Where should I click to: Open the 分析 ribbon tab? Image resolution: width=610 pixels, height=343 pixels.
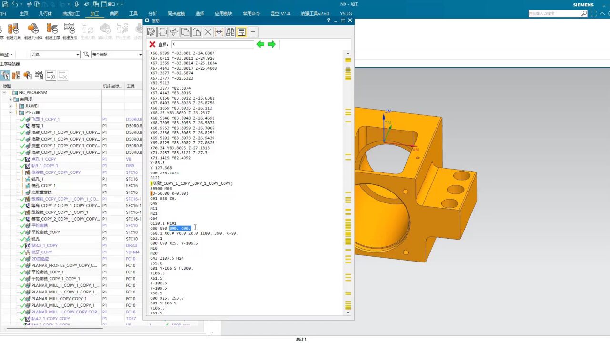tap(152, 14)
